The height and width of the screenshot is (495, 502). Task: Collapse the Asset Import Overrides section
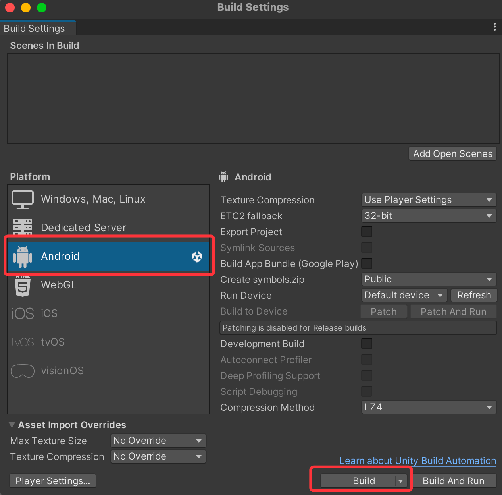12,425
